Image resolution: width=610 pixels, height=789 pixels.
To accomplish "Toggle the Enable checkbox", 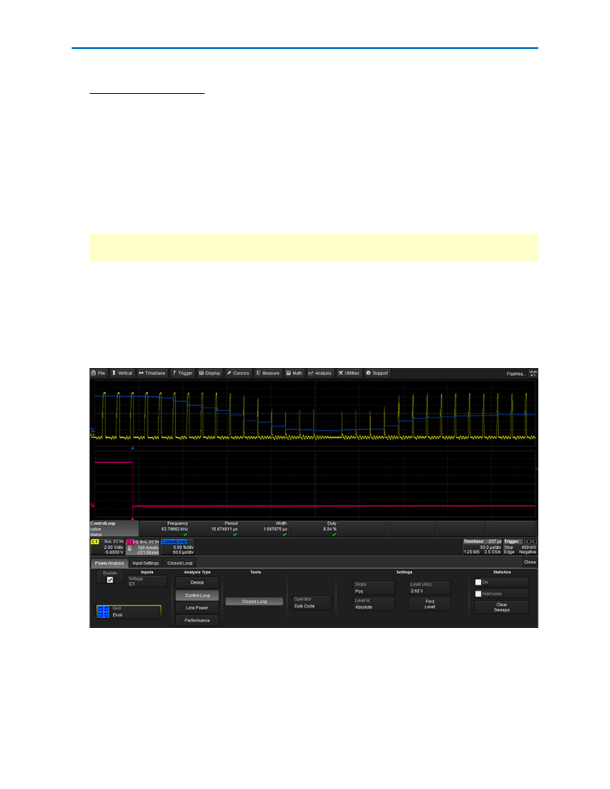I will tap(110, 579).
